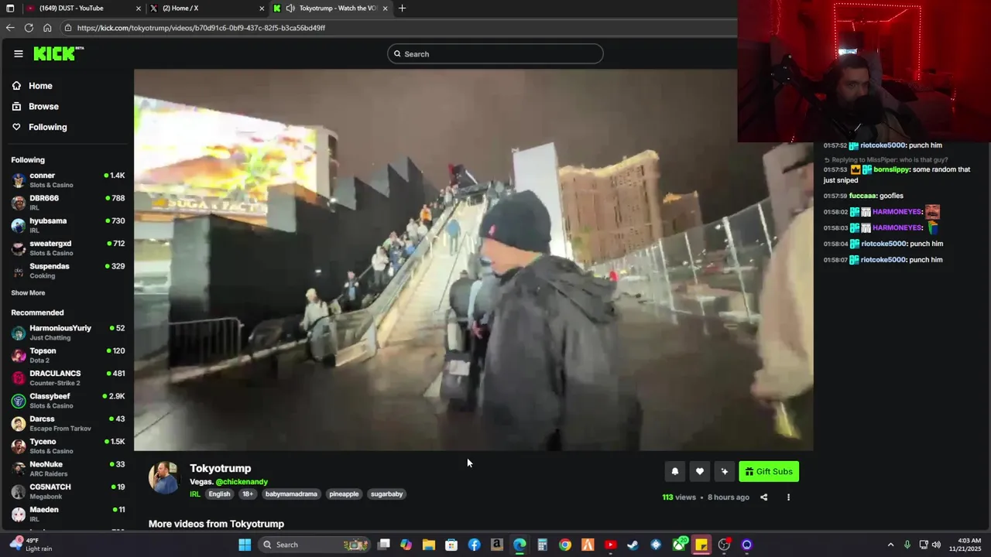Screen dimensions: 991x557
Task: Open the volume control in system tray
Action: tap(936, 545)
